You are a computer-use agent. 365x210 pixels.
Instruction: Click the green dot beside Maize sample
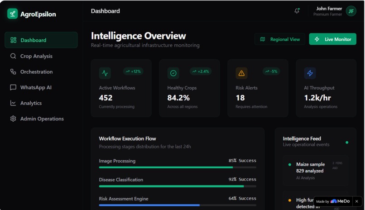[x=289, y=164]
